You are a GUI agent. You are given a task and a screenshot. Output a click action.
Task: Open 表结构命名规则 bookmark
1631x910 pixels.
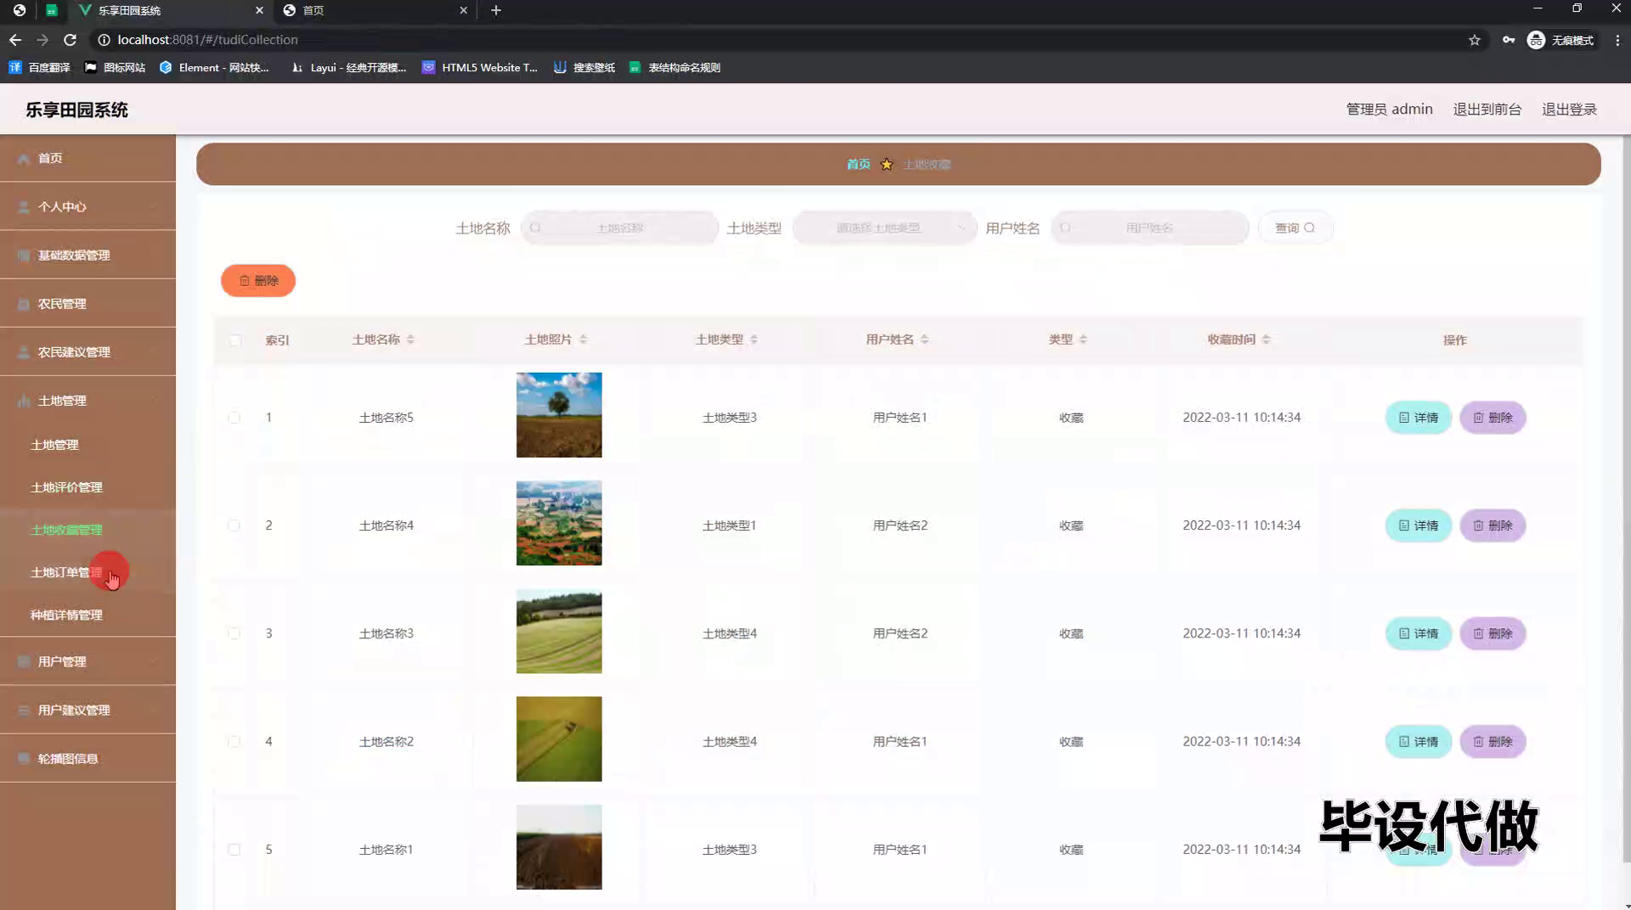tap(675, 68)
